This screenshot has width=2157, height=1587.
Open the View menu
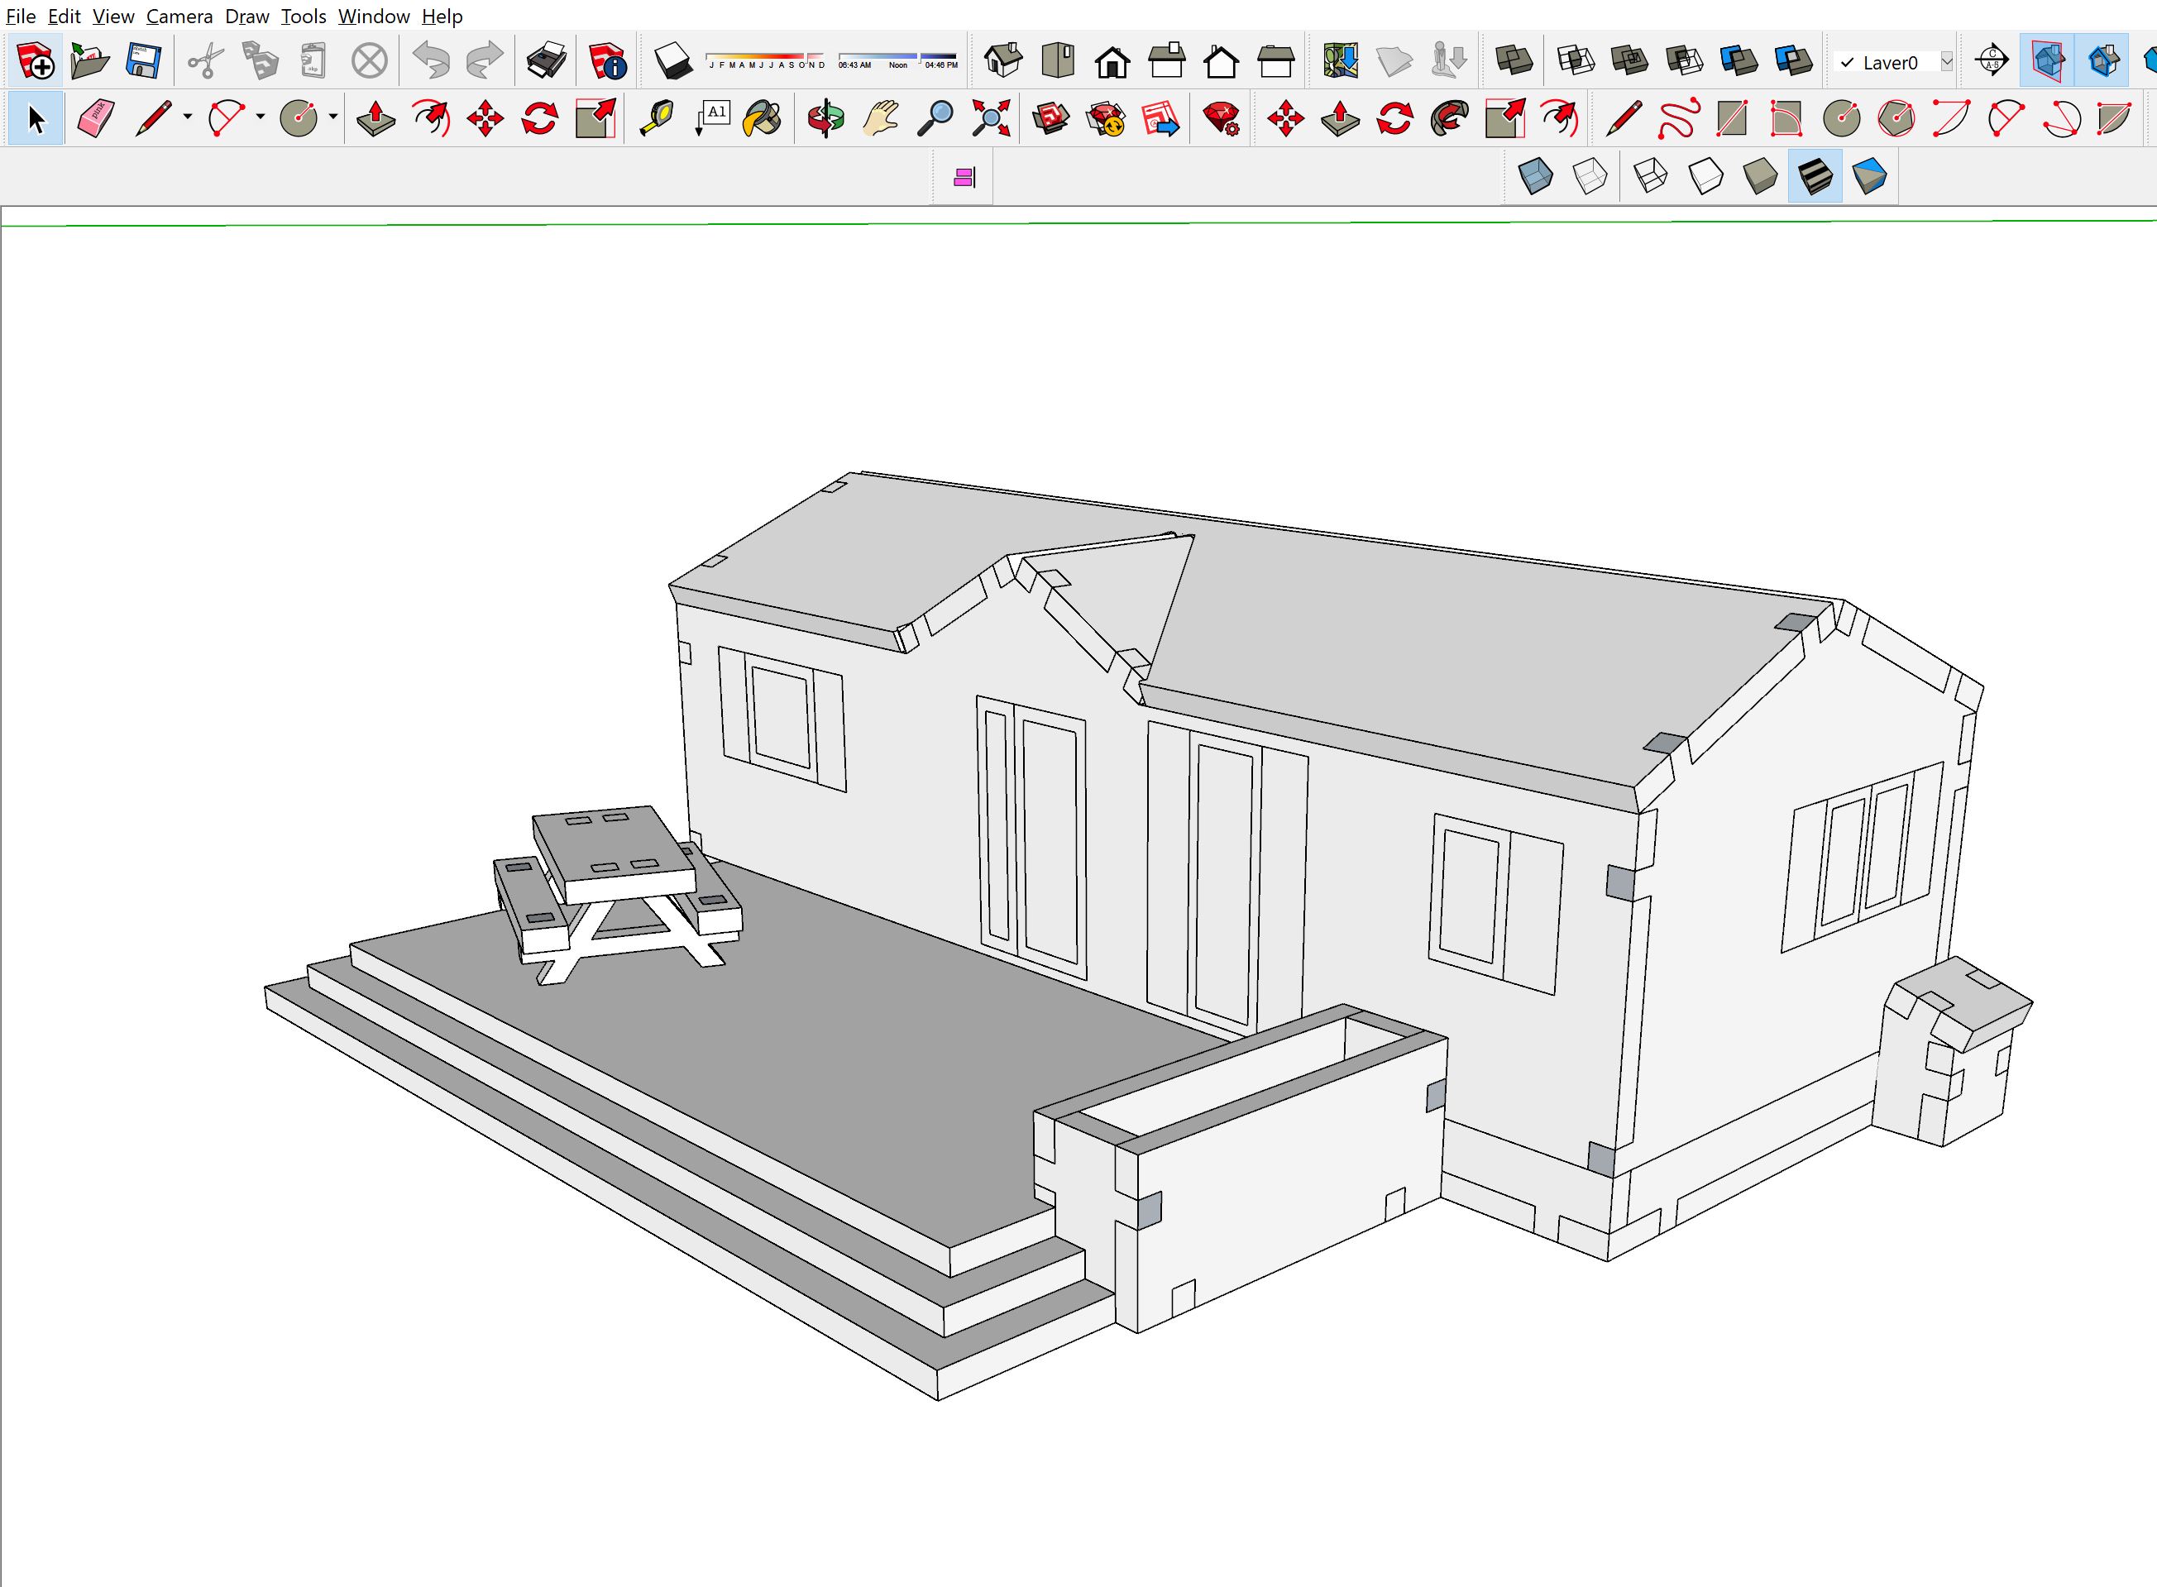pyautogui.click(x=112, y=17)
